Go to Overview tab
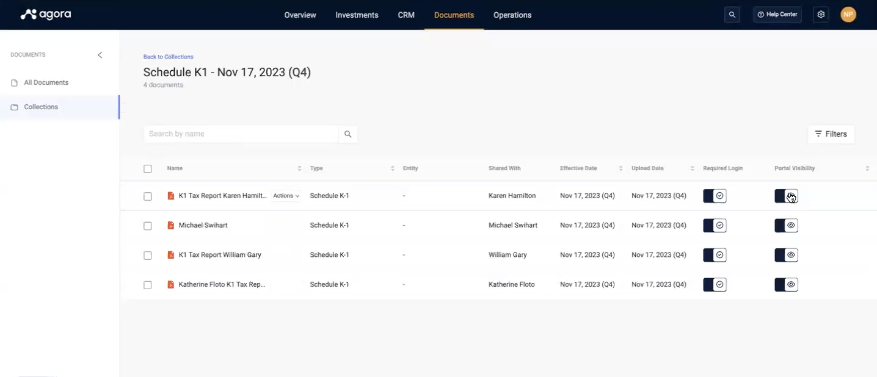The image size is (877, 377). pyautogui.click(x=300, y=15)
